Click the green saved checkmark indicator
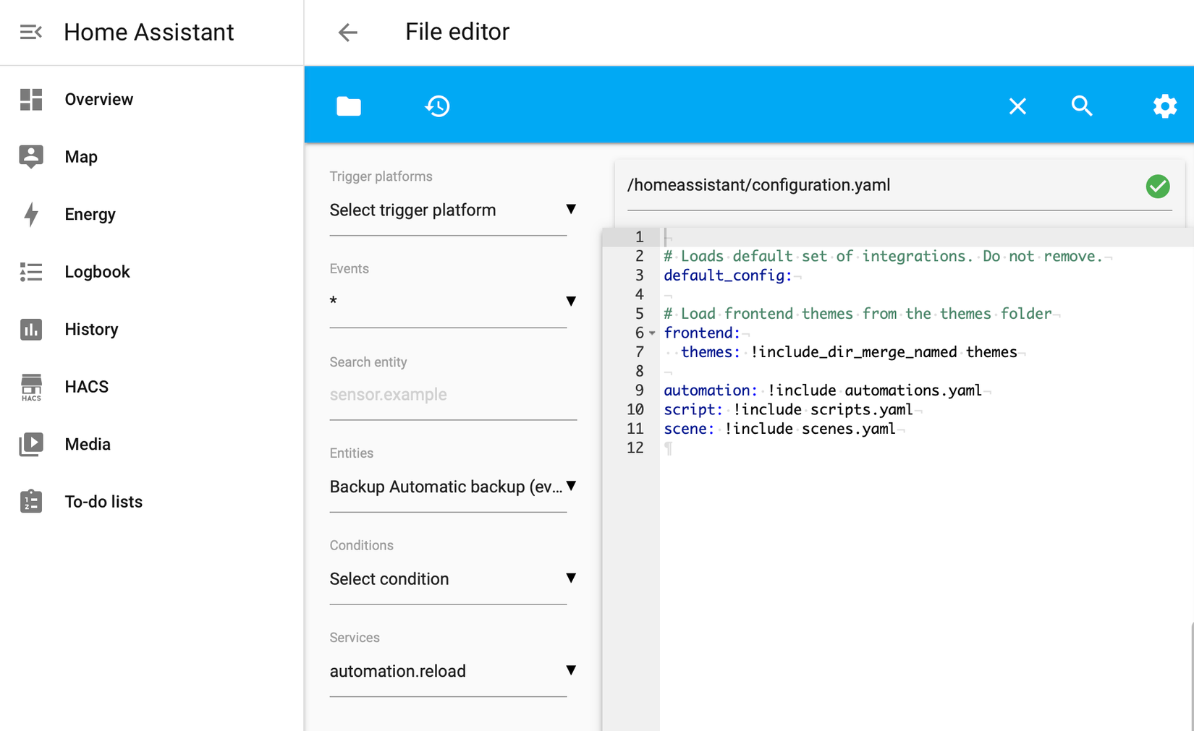 click(1157, 187)
